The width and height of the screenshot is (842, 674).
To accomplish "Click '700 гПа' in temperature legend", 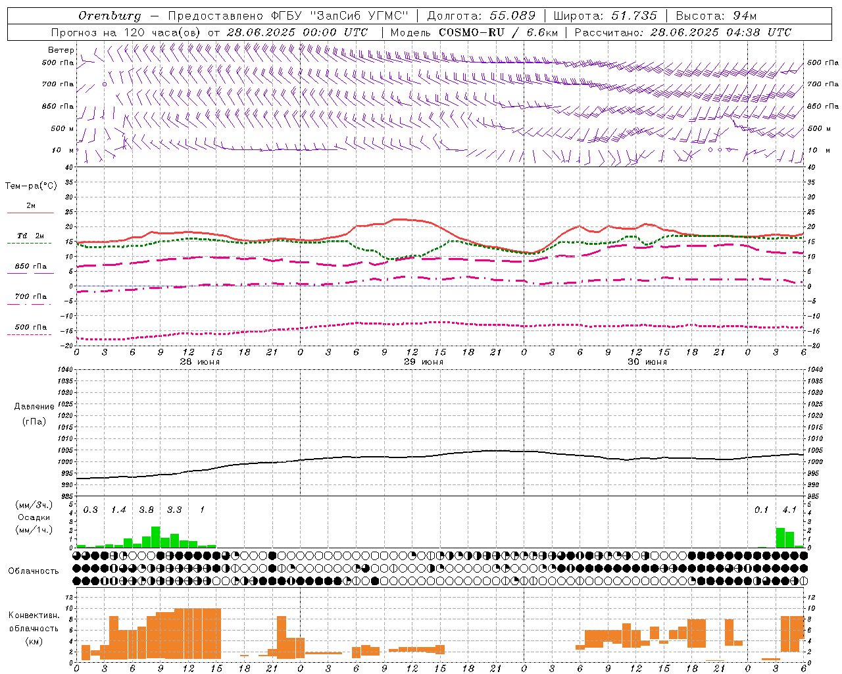I will (x=31, y=297).
